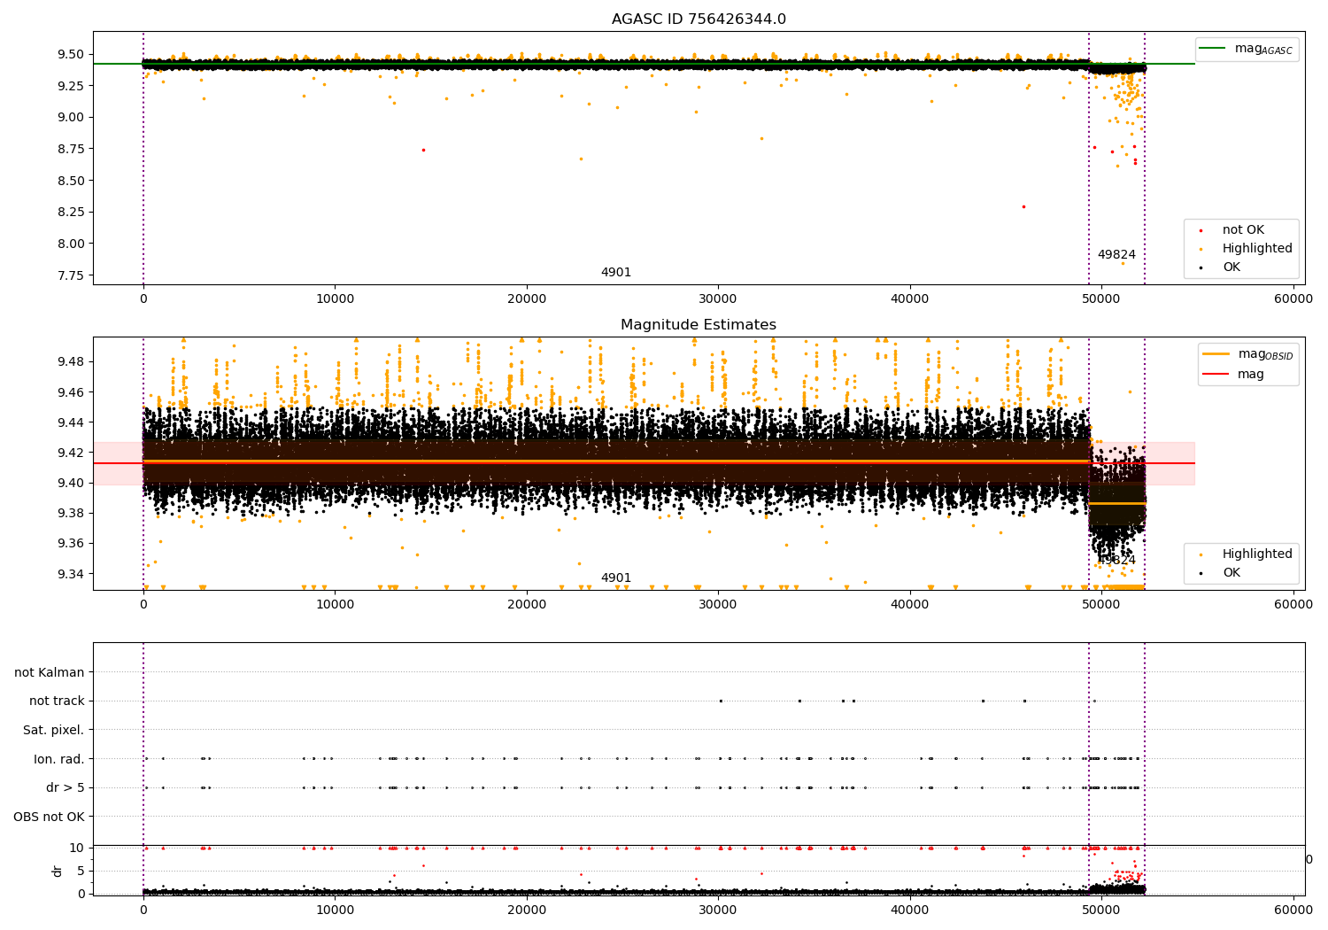This screenshot has height=930, width=1328.
Task: Click the red line sample beside 'mag' legend
Action: pyautogui.click(x=1216, y=374)
